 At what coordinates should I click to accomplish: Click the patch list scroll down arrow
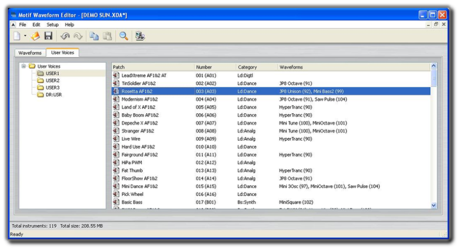(434, 205)
